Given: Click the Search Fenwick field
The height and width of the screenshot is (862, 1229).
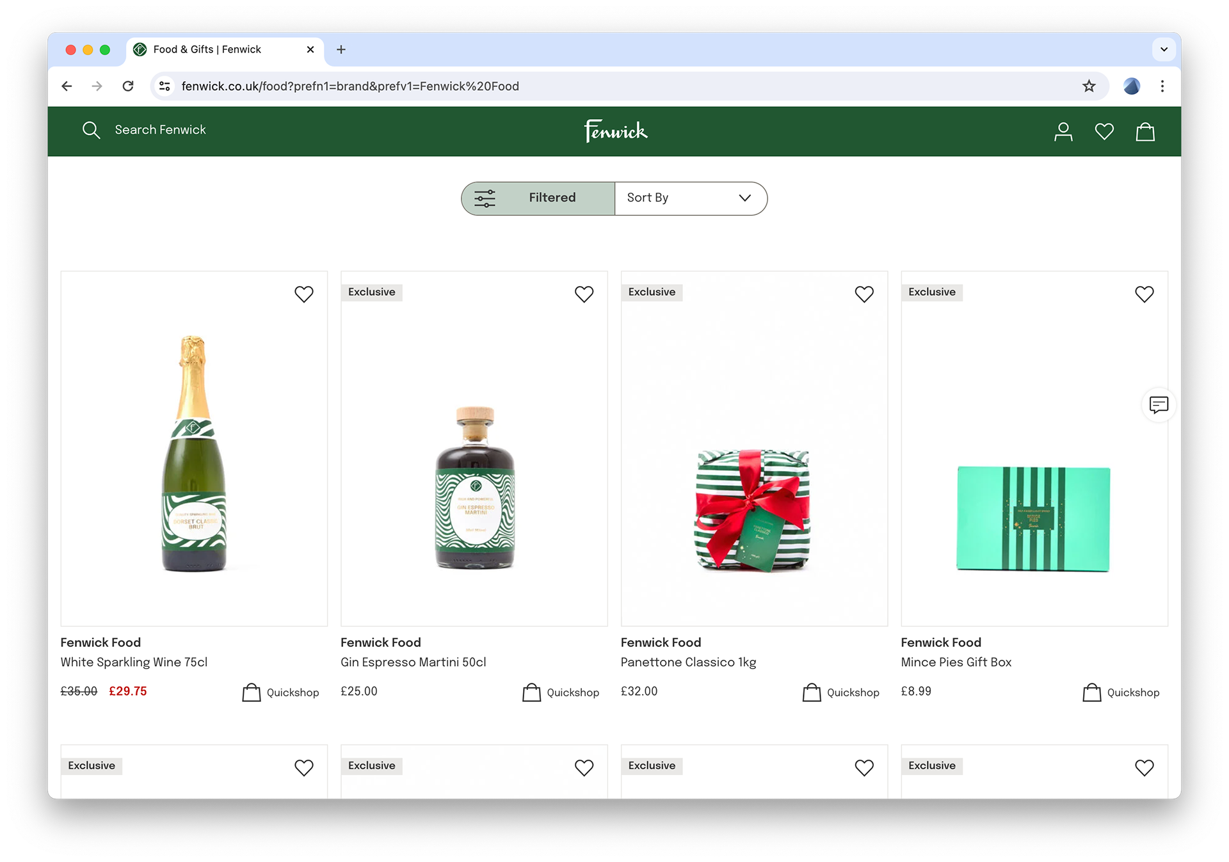Looking at the screenshot, I should click(160, 131).
